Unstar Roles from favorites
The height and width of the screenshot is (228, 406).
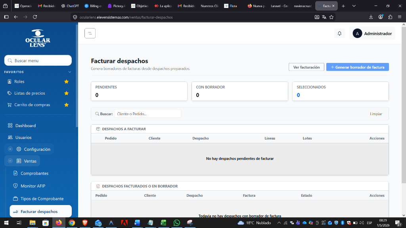click(x=66, y=82)
